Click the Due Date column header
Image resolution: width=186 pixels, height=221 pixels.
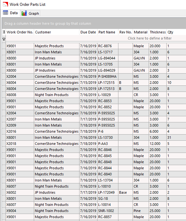click(88, 32)
